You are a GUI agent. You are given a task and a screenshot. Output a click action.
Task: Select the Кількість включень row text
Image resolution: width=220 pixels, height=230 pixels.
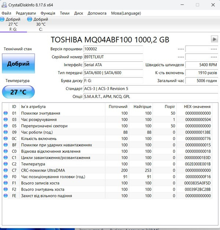tap(39, 139)
